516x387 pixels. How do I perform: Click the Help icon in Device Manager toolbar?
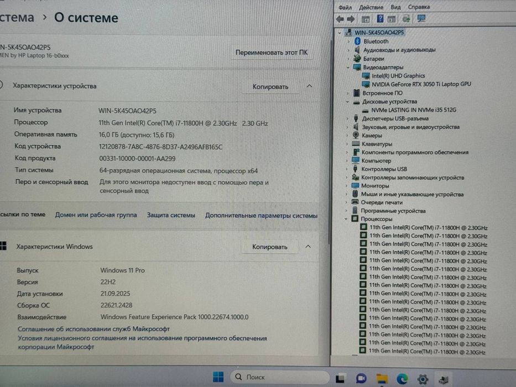(x=380, y=19)
